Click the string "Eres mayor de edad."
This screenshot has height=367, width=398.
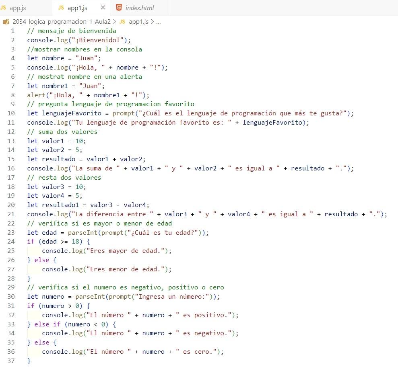point(126,251)
